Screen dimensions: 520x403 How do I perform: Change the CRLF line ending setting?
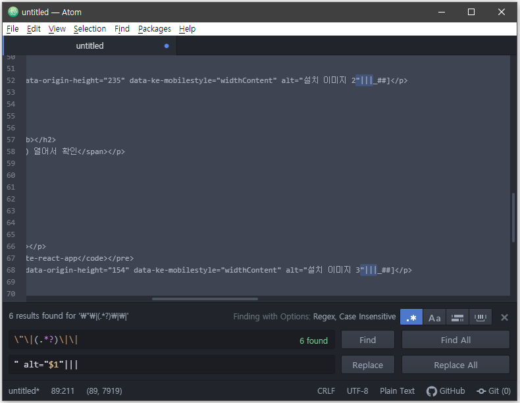pos(326,391)
